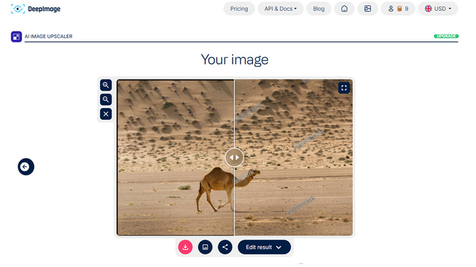
Task: Click the green UPGRADE badge
Action: (x=446, y=36)
